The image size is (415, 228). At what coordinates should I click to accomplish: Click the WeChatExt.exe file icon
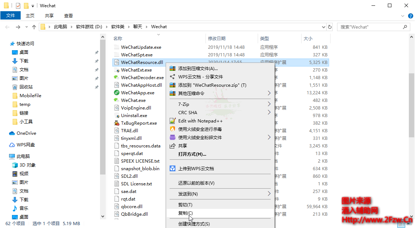(116, 70)
